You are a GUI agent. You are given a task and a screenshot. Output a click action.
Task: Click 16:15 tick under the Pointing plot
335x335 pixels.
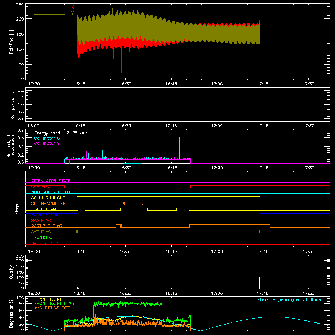tap(80, 84)
